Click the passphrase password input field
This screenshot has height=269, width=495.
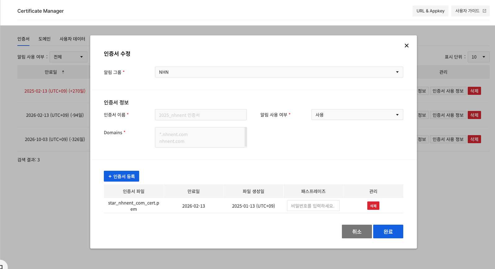click(313, 206)
